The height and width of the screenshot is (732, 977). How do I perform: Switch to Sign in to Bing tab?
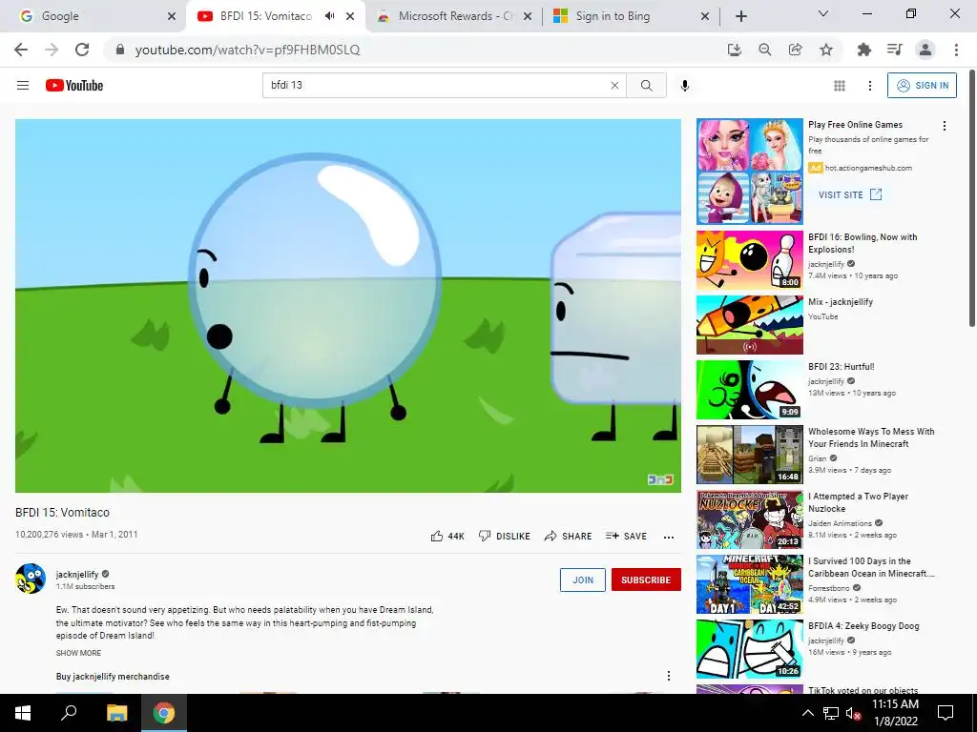pos(632,16)
